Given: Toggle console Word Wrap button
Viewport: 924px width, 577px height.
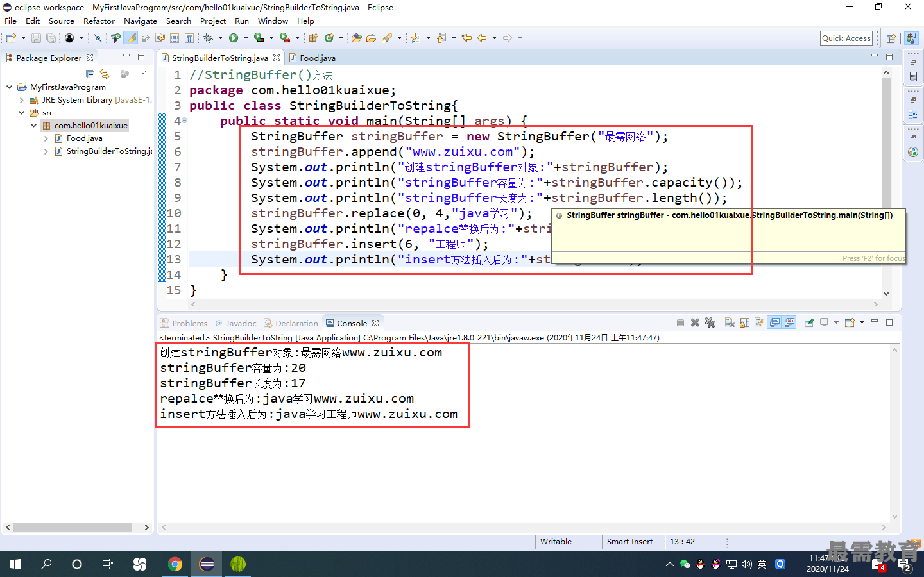Looking at the screenshot, I should (760, 322).
